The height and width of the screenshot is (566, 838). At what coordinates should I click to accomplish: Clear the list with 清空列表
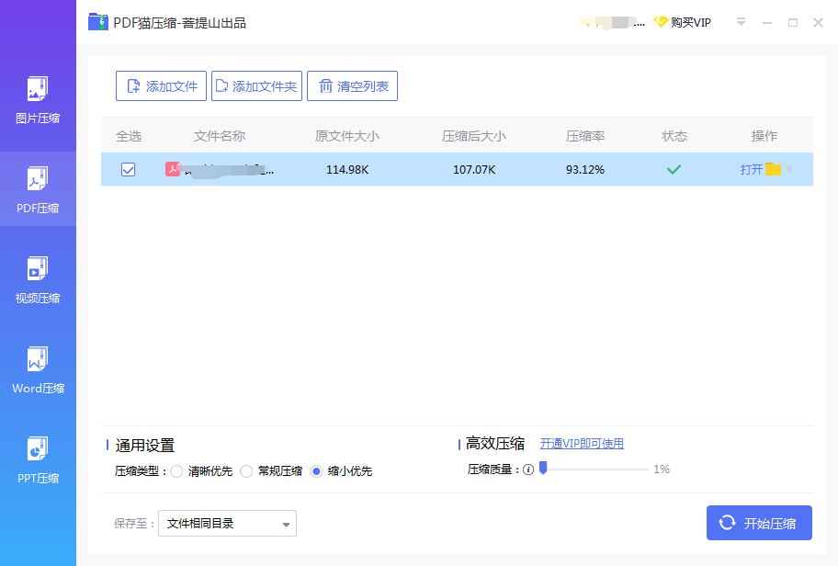tap(352, 86)
